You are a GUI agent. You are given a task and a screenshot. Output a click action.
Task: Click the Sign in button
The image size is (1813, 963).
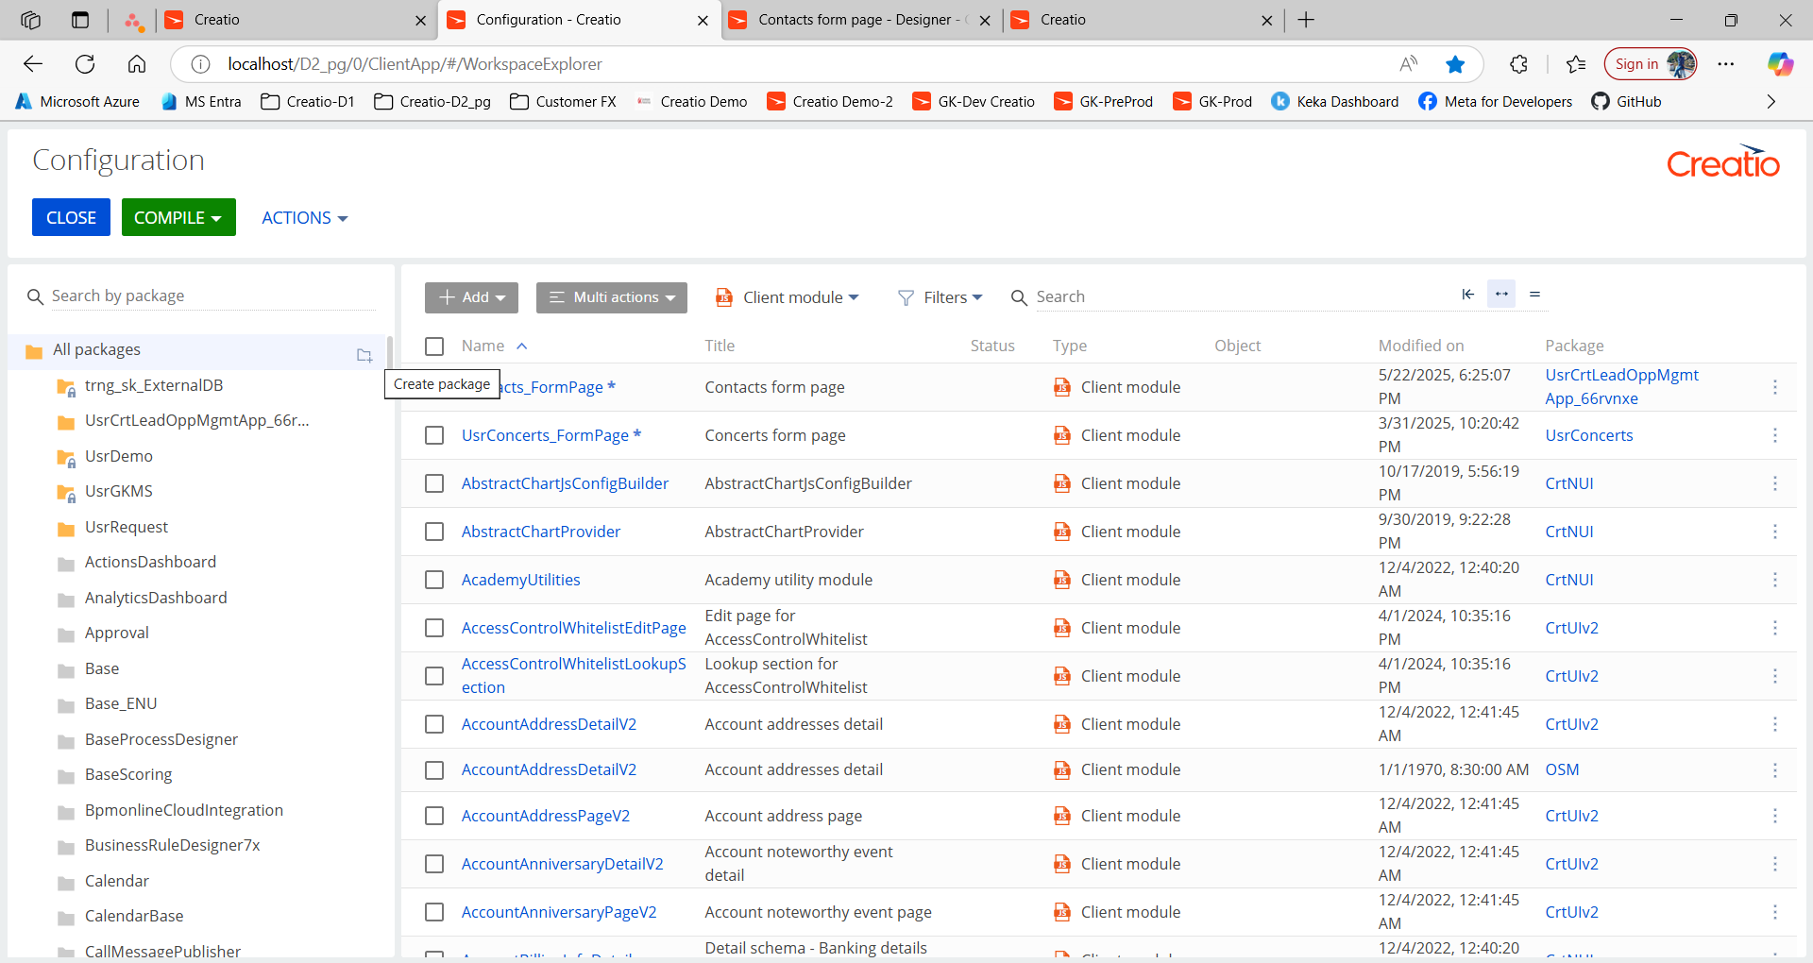tap(1651, 64)
